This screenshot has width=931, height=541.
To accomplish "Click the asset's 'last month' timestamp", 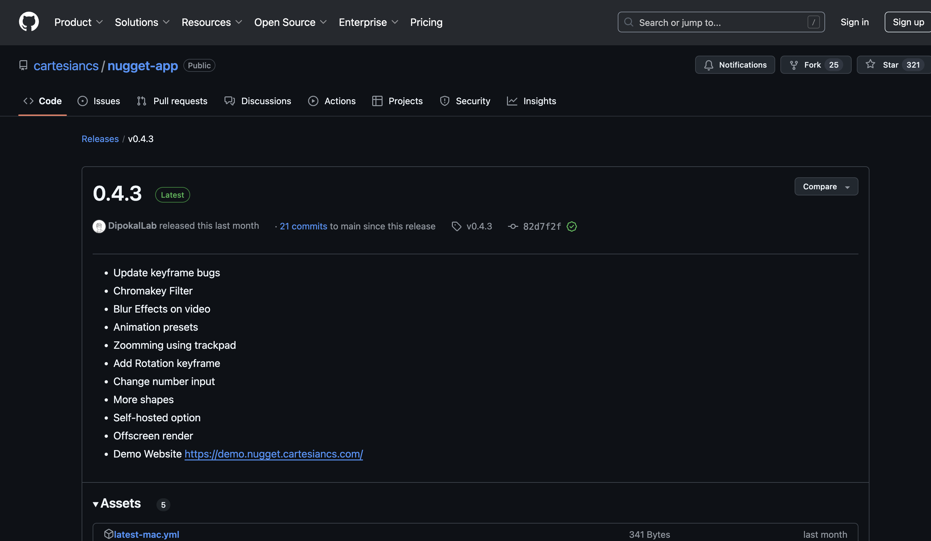I will pos(825,534).
